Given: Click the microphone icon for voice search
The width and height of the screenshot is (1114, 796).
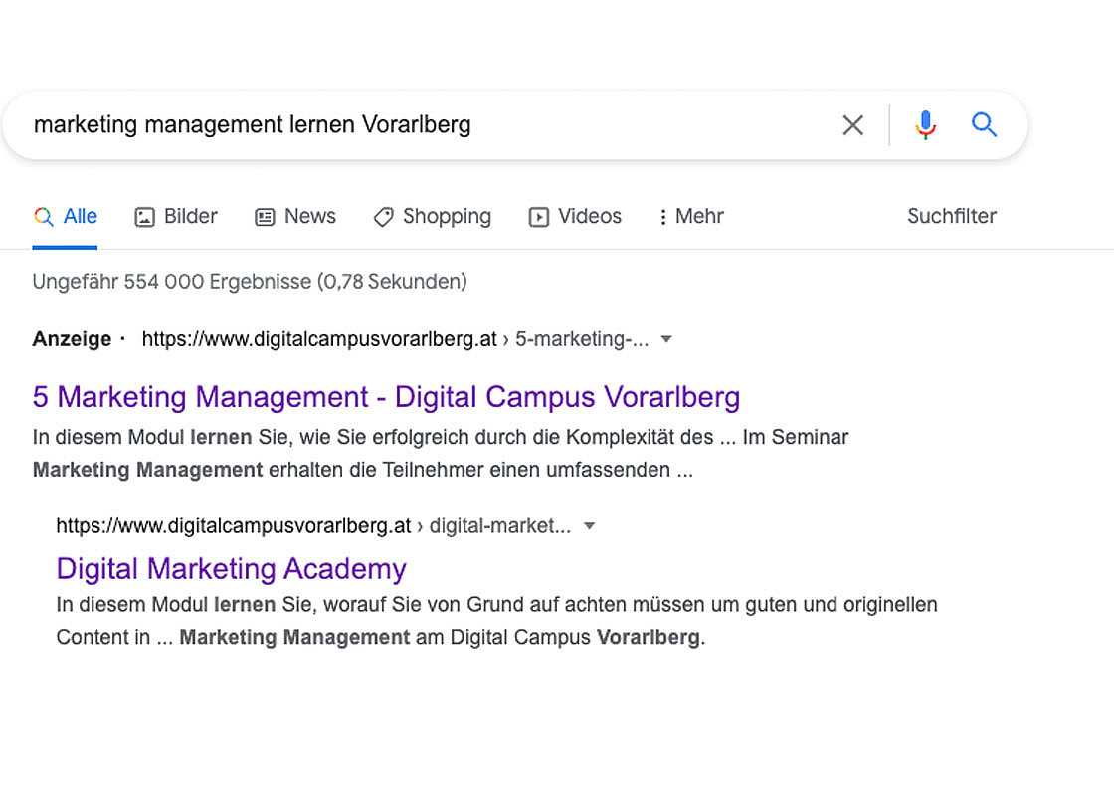Looking at the screenshot, I should point(925,124).
